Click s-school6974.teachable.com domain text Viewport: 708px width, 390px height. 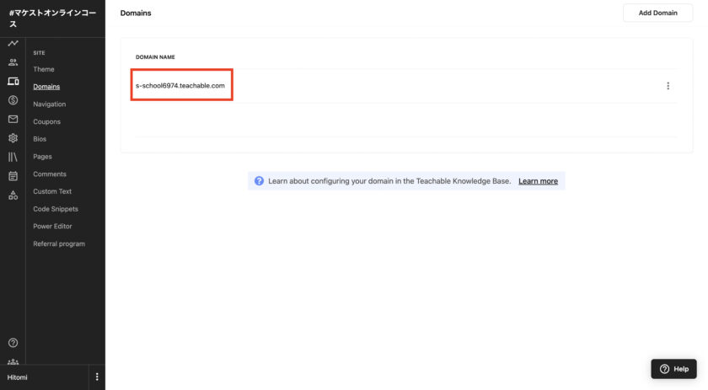coord(180,85)
